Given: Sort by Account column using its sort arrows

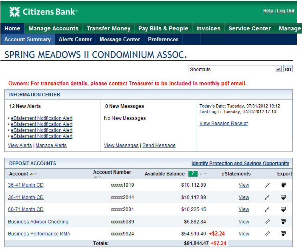Looking at the screenshot, I should pyautogui.click(x=34, y=174).
